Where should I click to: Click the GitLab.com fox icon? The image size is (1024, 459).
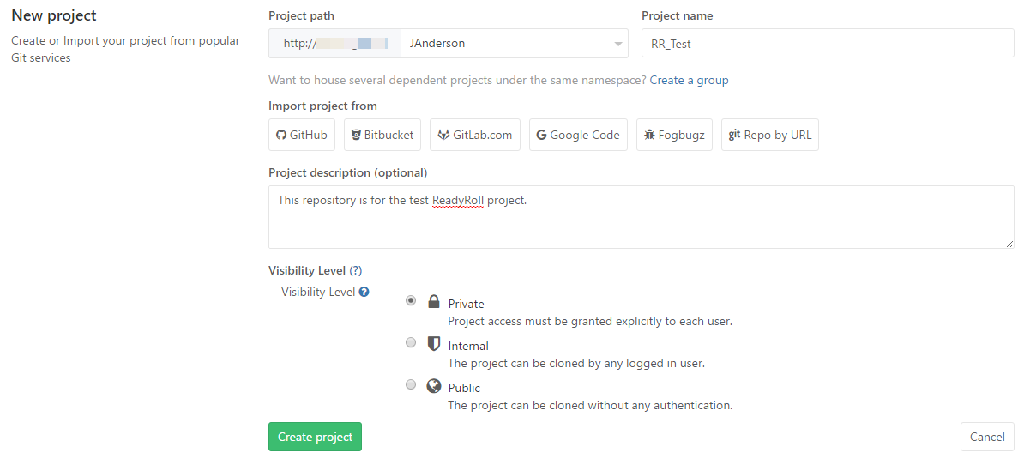point(443,135)
